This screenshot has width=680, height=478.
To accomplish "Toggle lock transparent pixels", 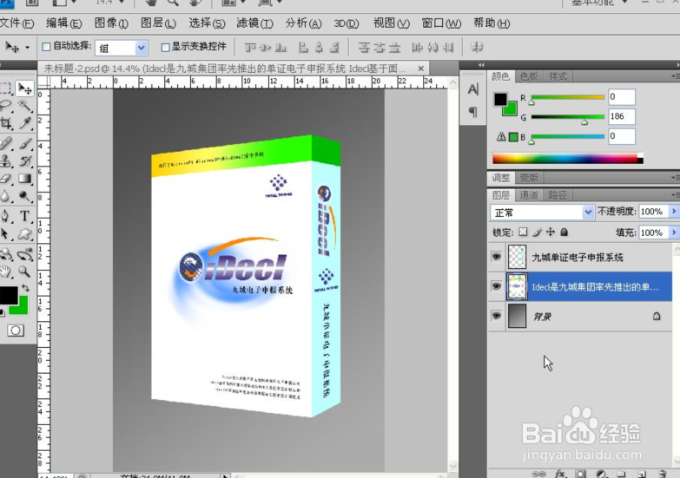I will (524, 232).
